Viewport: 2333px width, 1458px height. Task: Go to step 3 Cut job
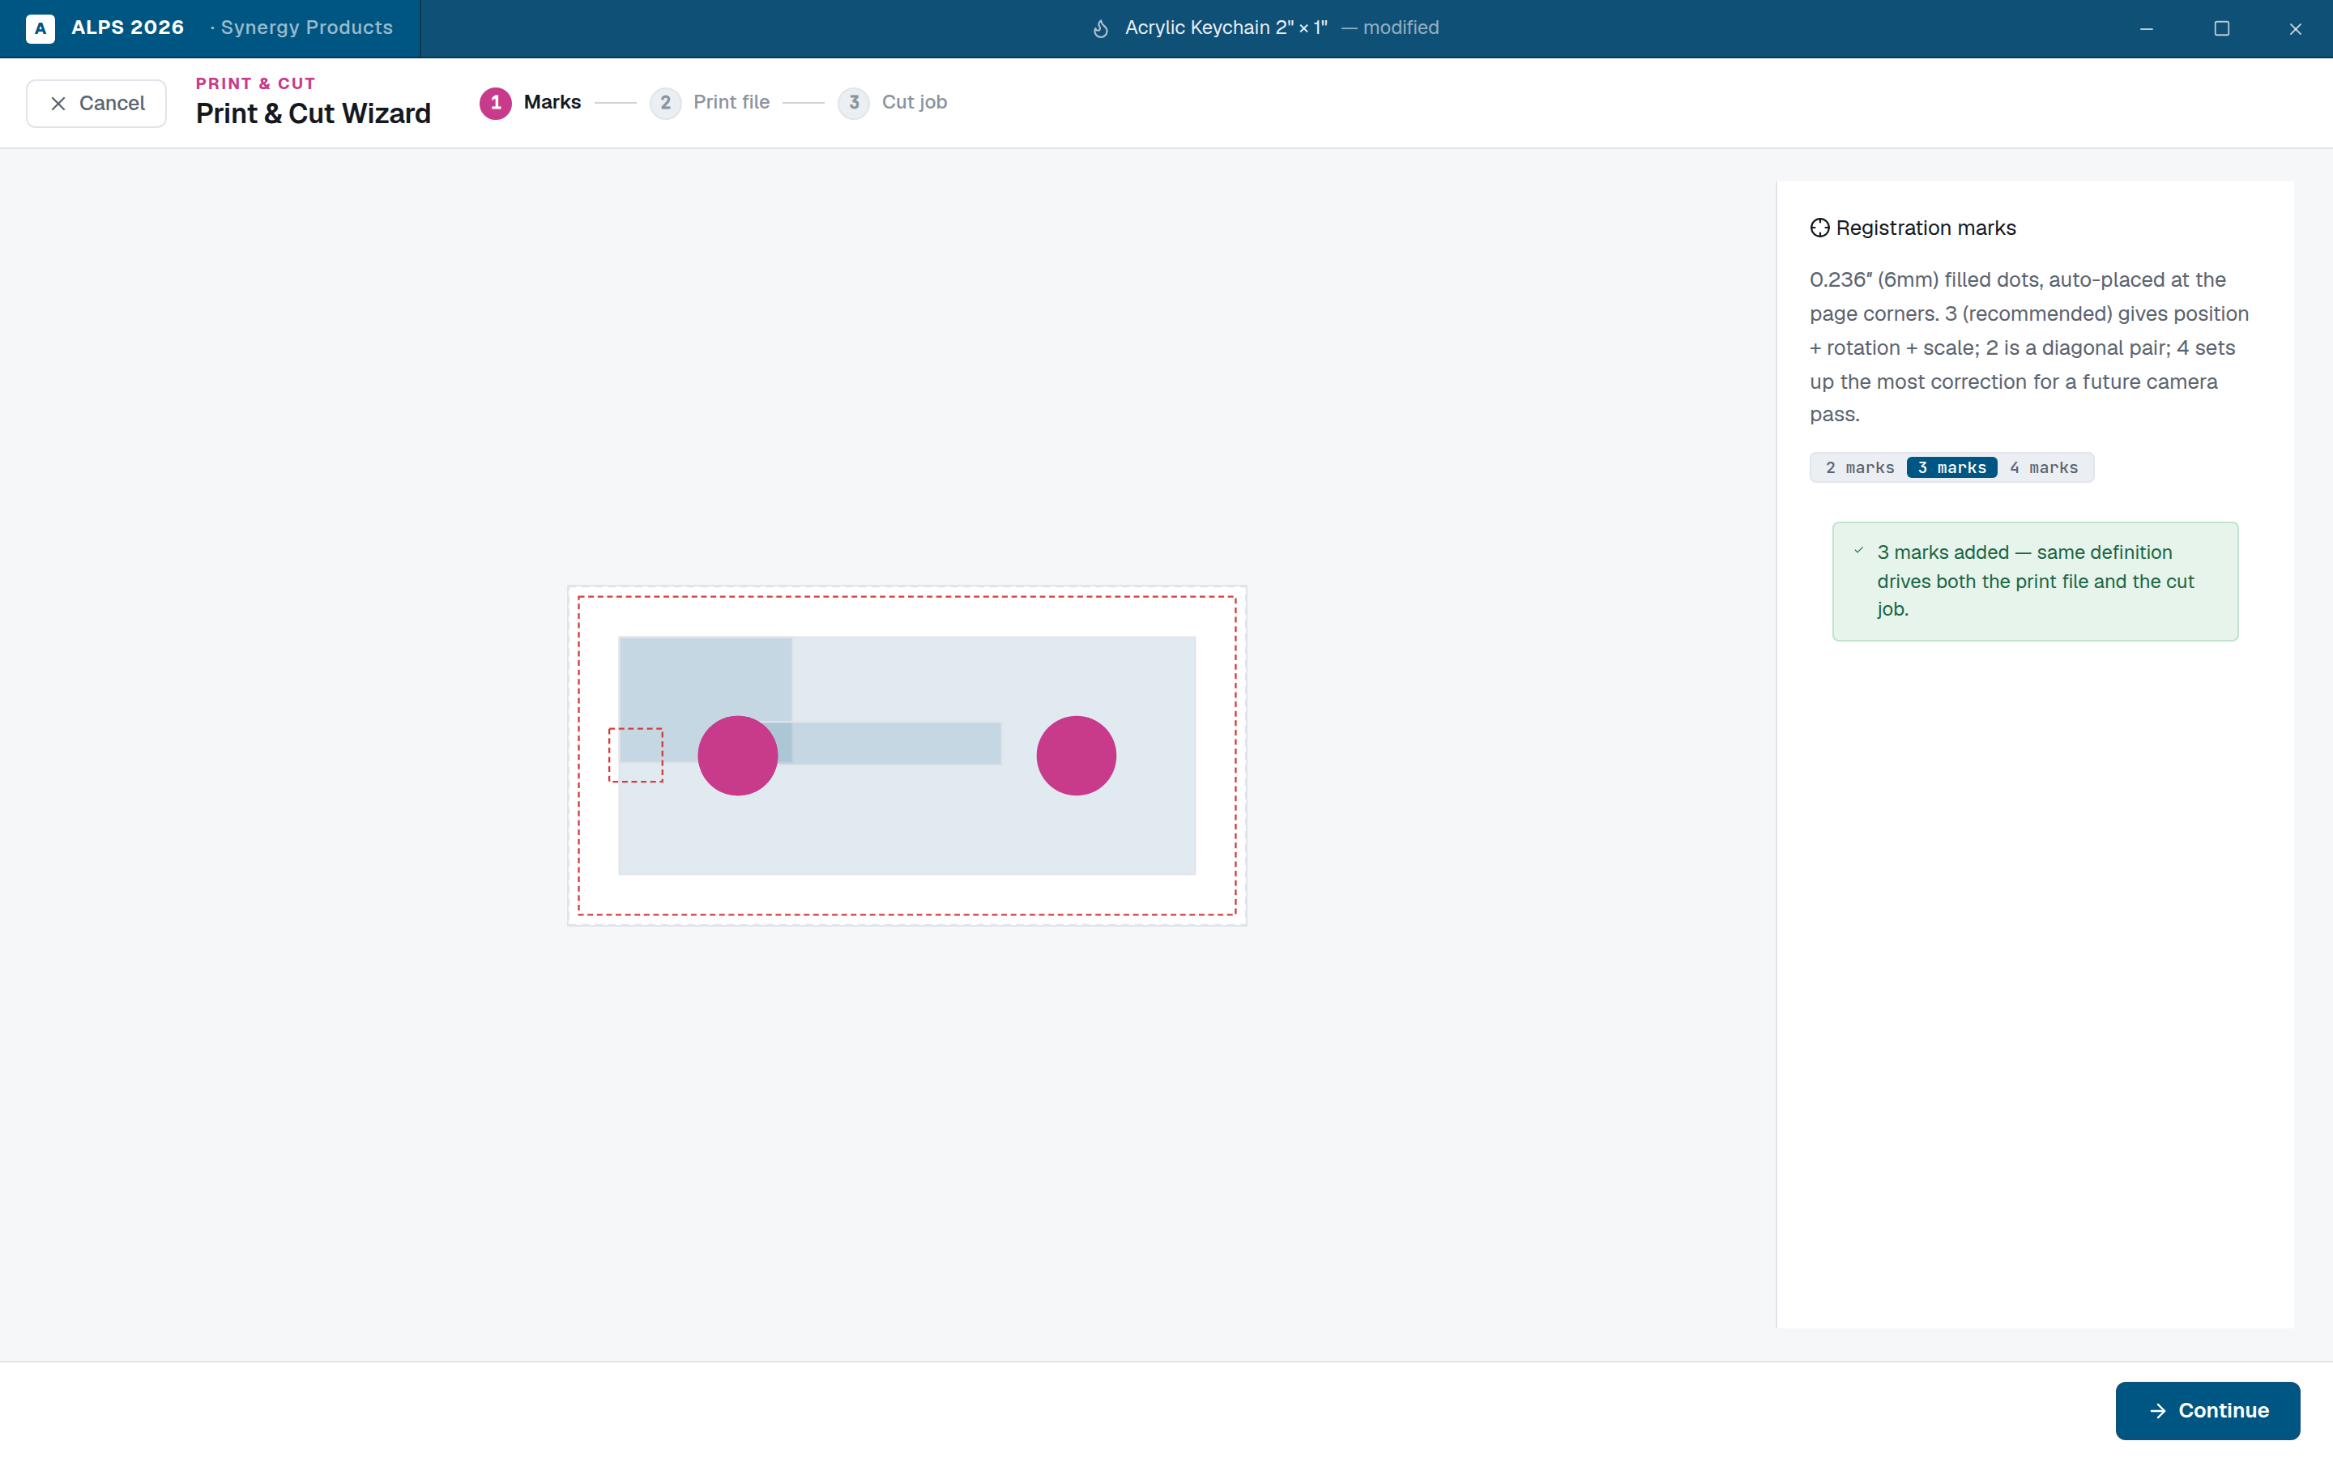pyautogui.click(x=892, y=102)
